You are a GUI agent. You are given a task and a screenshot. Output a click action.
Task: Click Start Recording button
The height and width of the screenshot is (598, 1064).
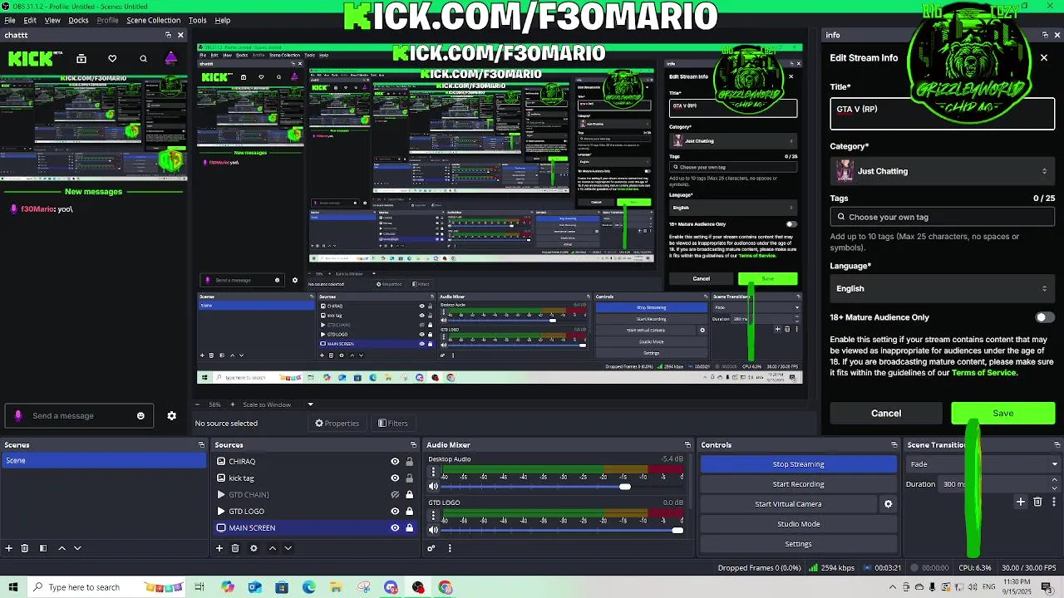(x=799, y=484)
